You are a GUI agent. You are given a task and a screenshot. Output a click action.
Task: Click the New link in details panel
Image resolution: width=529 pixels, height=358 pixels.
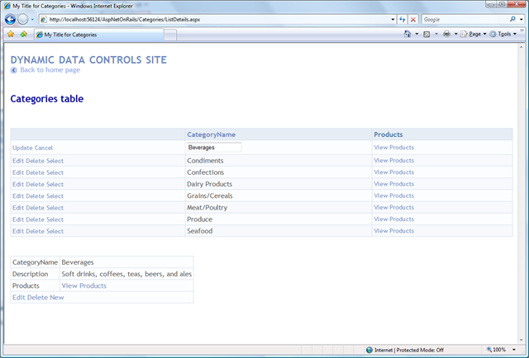click(56, 297)
